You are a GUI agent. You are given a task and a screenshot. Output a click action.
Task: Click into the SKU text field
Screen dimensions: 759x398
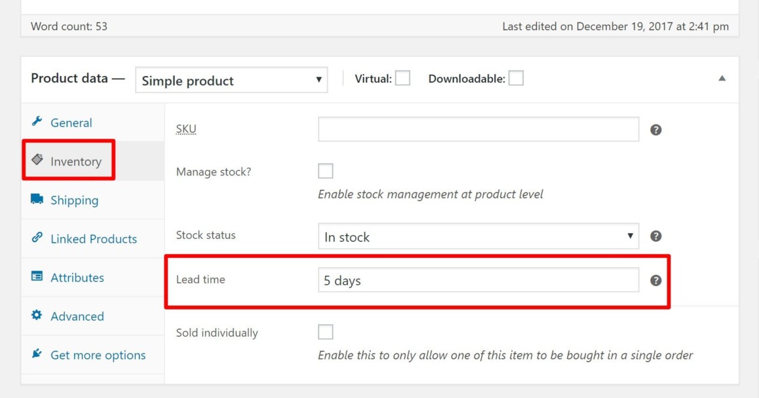click(478, 129)
